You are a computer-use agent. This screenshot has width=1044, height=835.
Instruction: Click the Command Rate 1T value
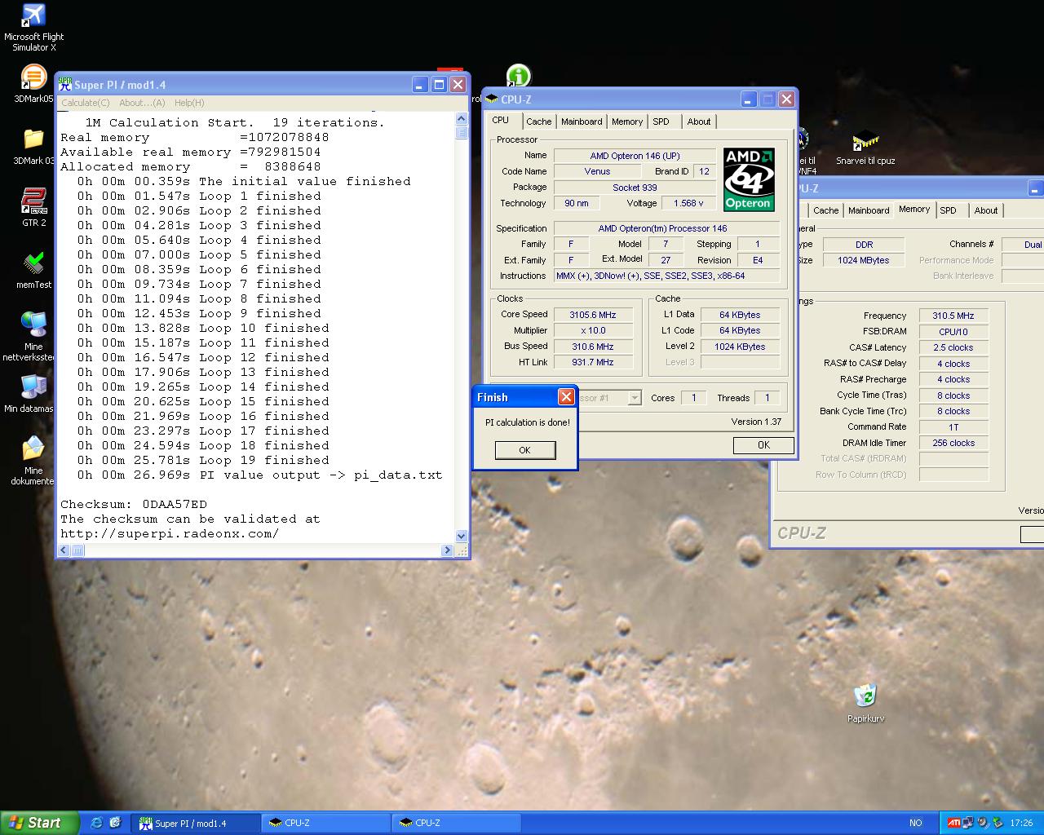pos(953,427)
